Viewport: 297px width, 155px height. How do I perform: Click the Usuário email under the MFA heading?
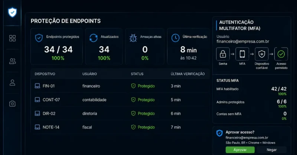tap(243, 41)
